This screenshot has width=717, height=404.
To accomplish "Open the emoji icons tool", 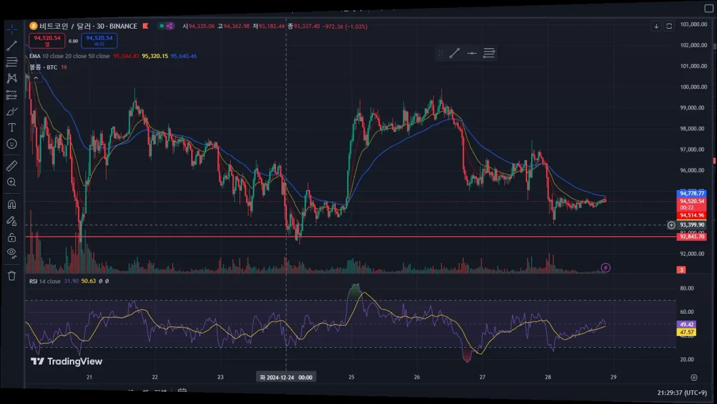I will tap(11, 144).
